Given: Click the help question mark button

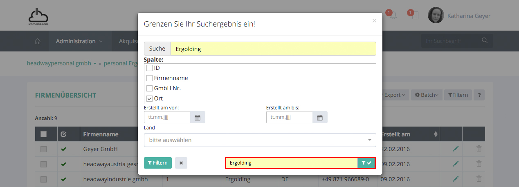Looking at the screenshot, I should [x=479, y=95].
